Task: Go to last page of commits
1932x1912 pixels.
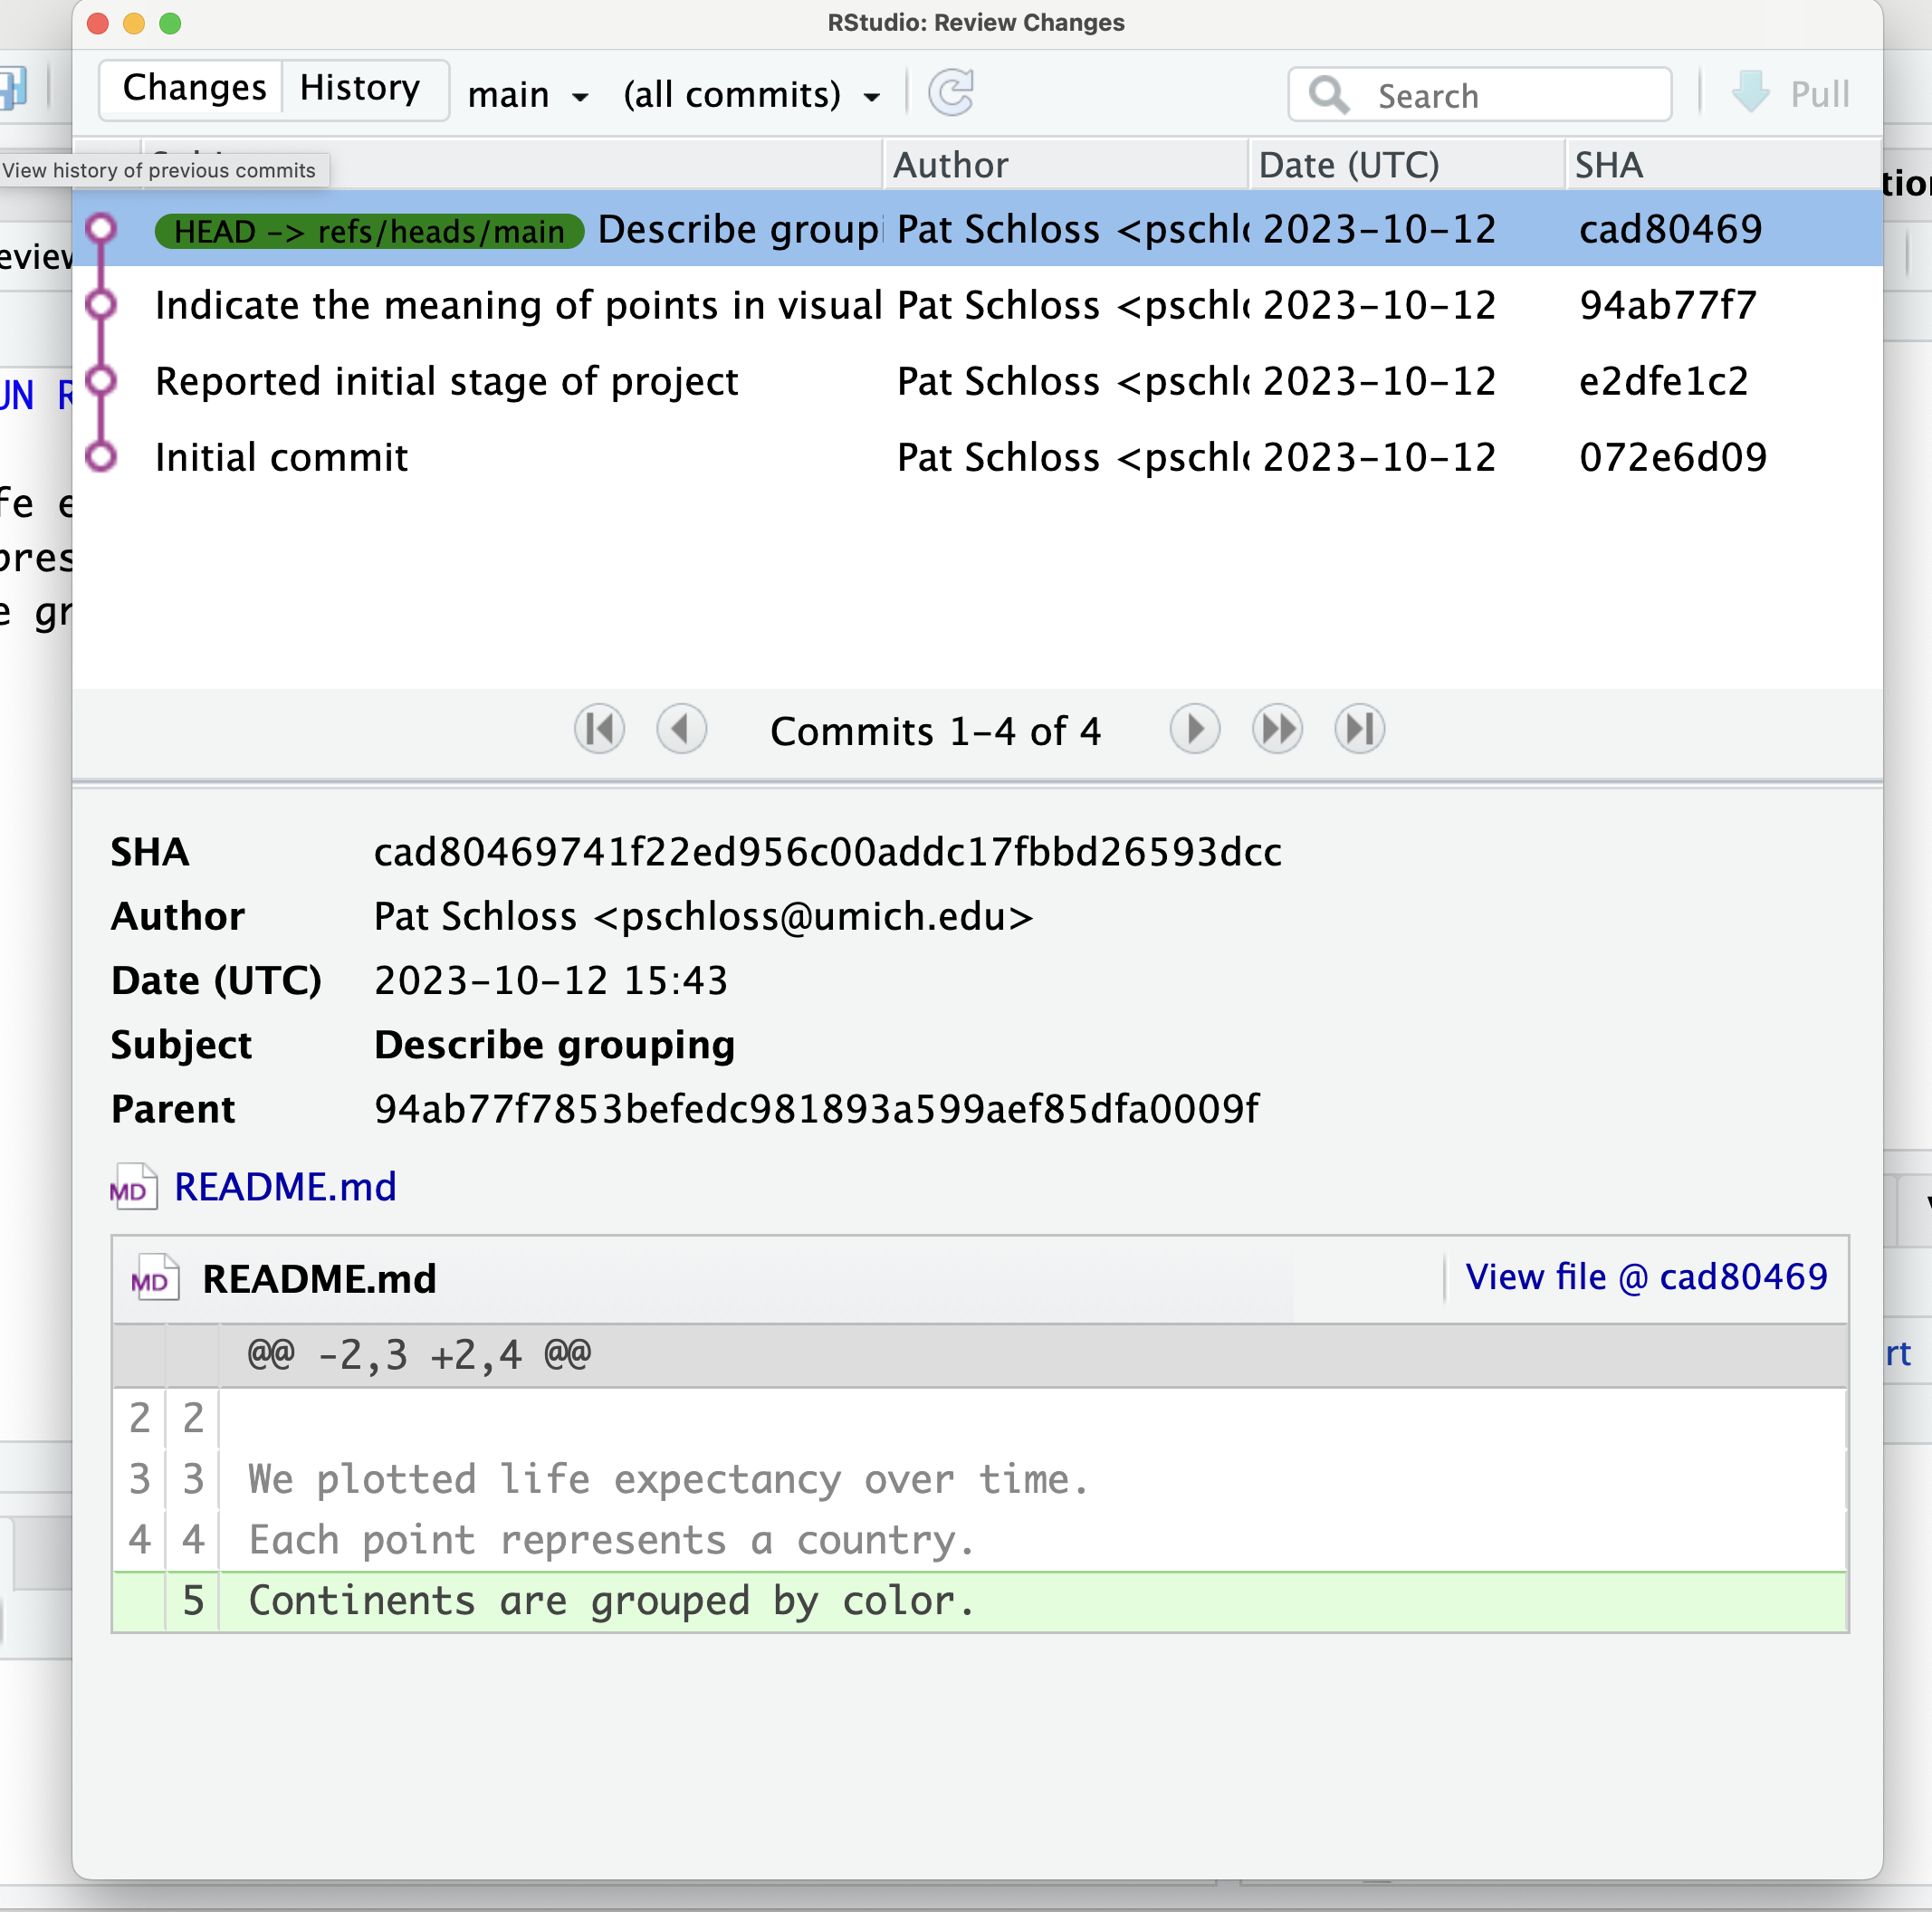Action: 1359,730
